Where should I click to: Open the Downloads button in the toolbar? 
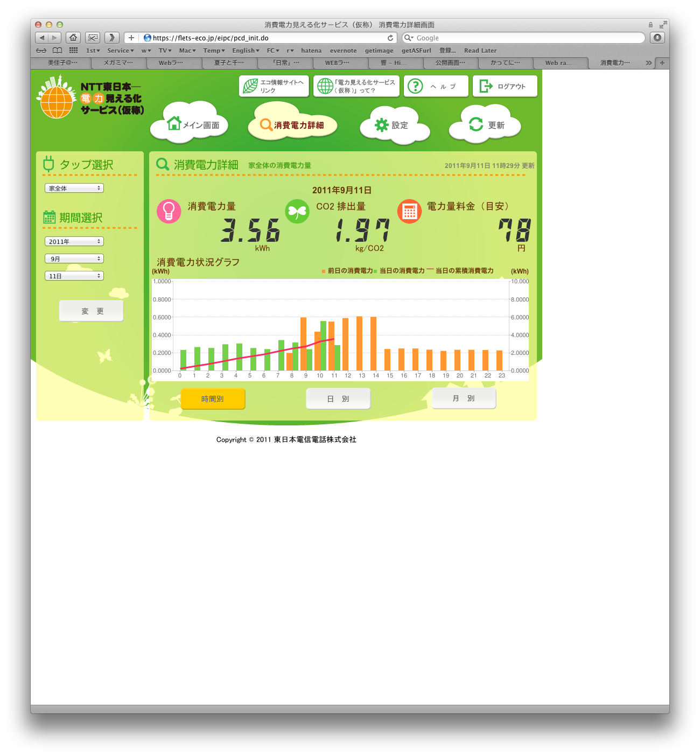pos(657,38)
